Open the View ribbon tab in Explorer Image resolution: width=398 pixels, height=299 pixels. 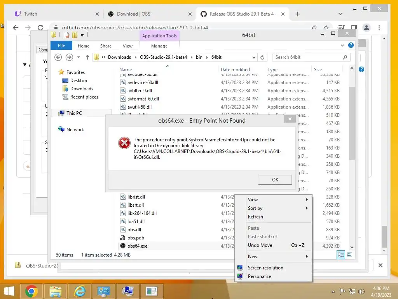(127, 46)
